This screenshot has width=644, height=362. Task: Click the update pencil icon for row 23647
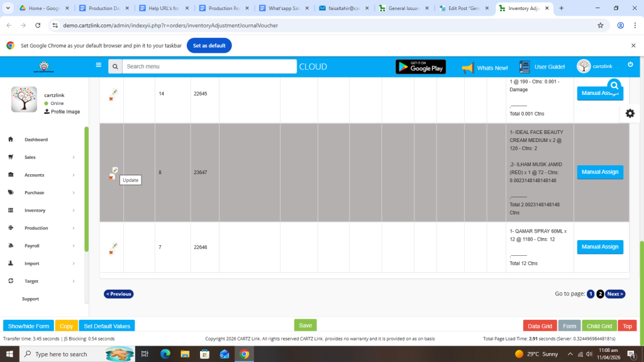click(x=114, y=170)
